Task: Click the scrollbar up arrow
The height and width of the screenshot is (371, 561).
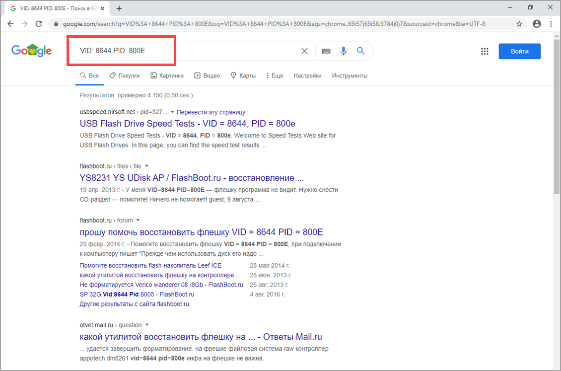Action: pyautogui.click(x=557, y=35)
